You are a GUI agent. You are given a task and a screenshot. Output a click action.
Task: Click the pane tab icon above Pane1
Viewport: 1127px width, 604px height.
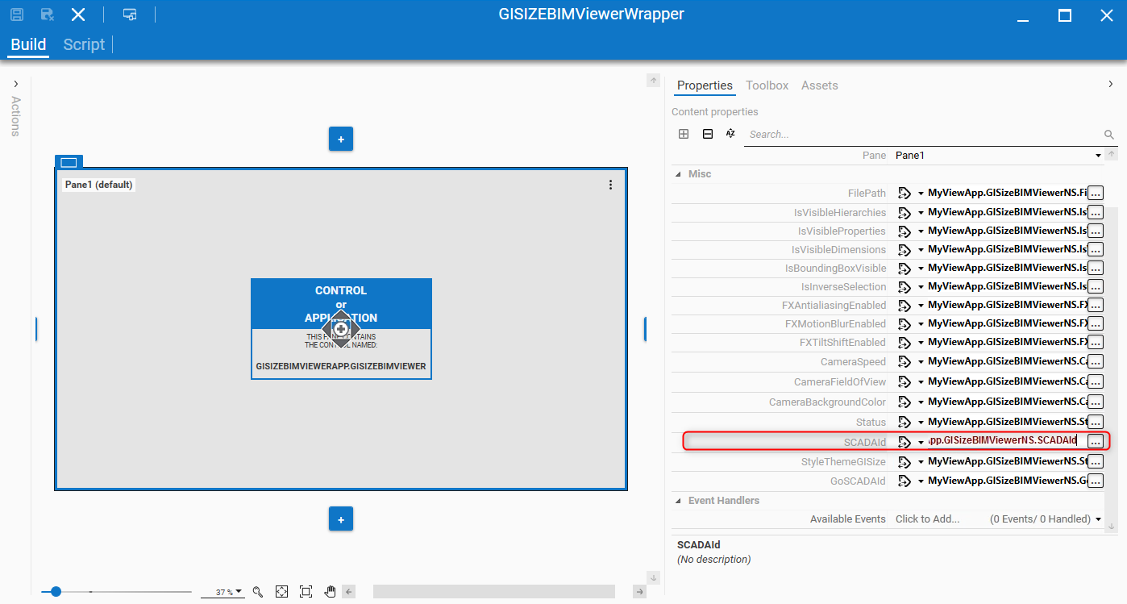pyautogui.click(x=69, y=162)
